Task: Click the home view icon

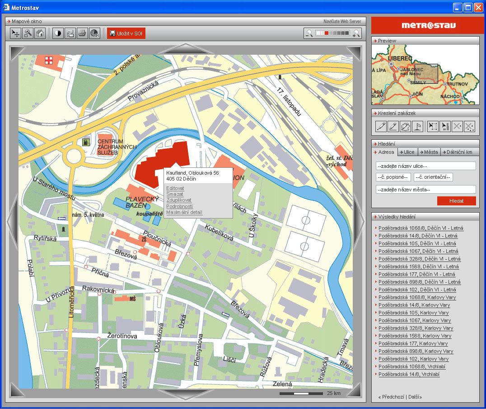Action: [x=40, y=33]
